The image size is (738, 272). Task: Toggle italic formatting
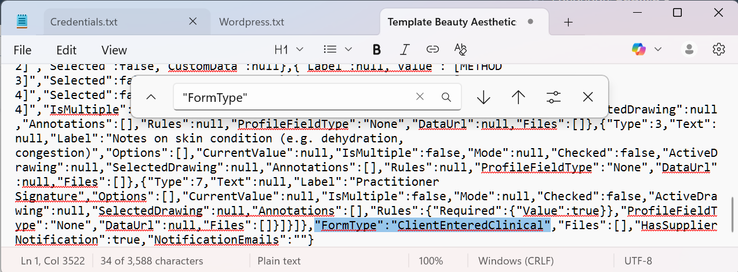click(405, 49)
